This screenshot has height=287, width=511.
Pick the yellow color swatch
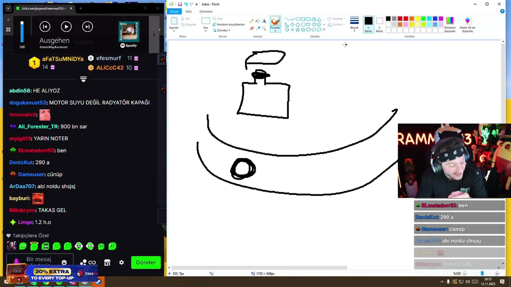coord(418,19)
